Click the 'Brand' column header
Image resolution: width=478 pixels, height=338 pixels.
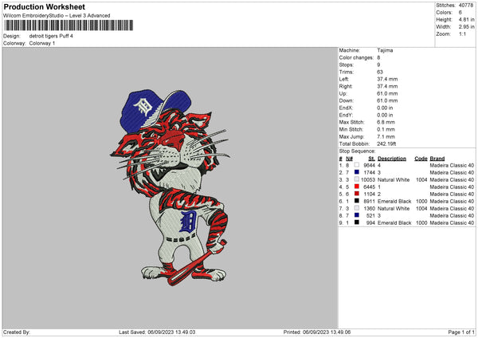click(x=437, y=159)
